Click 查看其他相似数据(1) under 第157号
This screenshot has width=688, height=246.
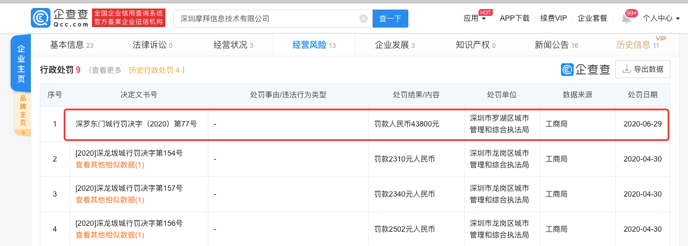pyautogui.click(x=110, y=200)
